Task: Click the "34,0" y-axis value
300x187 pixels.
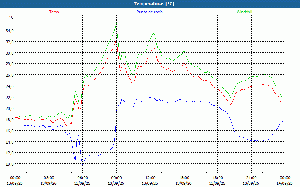Action: [x=10, y=31]
